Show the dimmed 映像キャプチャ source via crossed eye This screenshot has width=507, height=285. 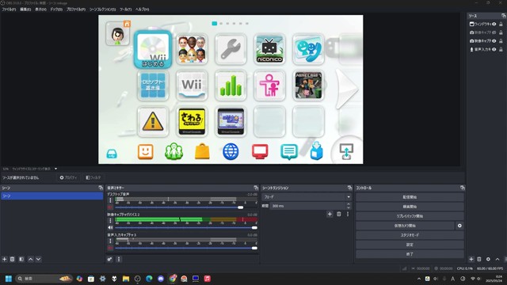click(x=494, y=32)
